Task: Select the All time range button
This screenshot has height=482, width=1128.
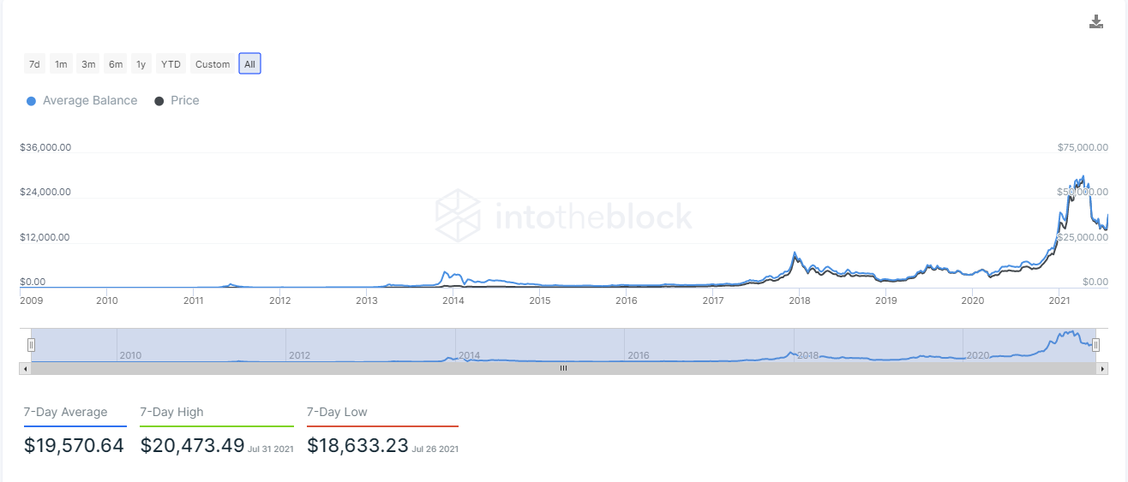Action: click(249, 64)
